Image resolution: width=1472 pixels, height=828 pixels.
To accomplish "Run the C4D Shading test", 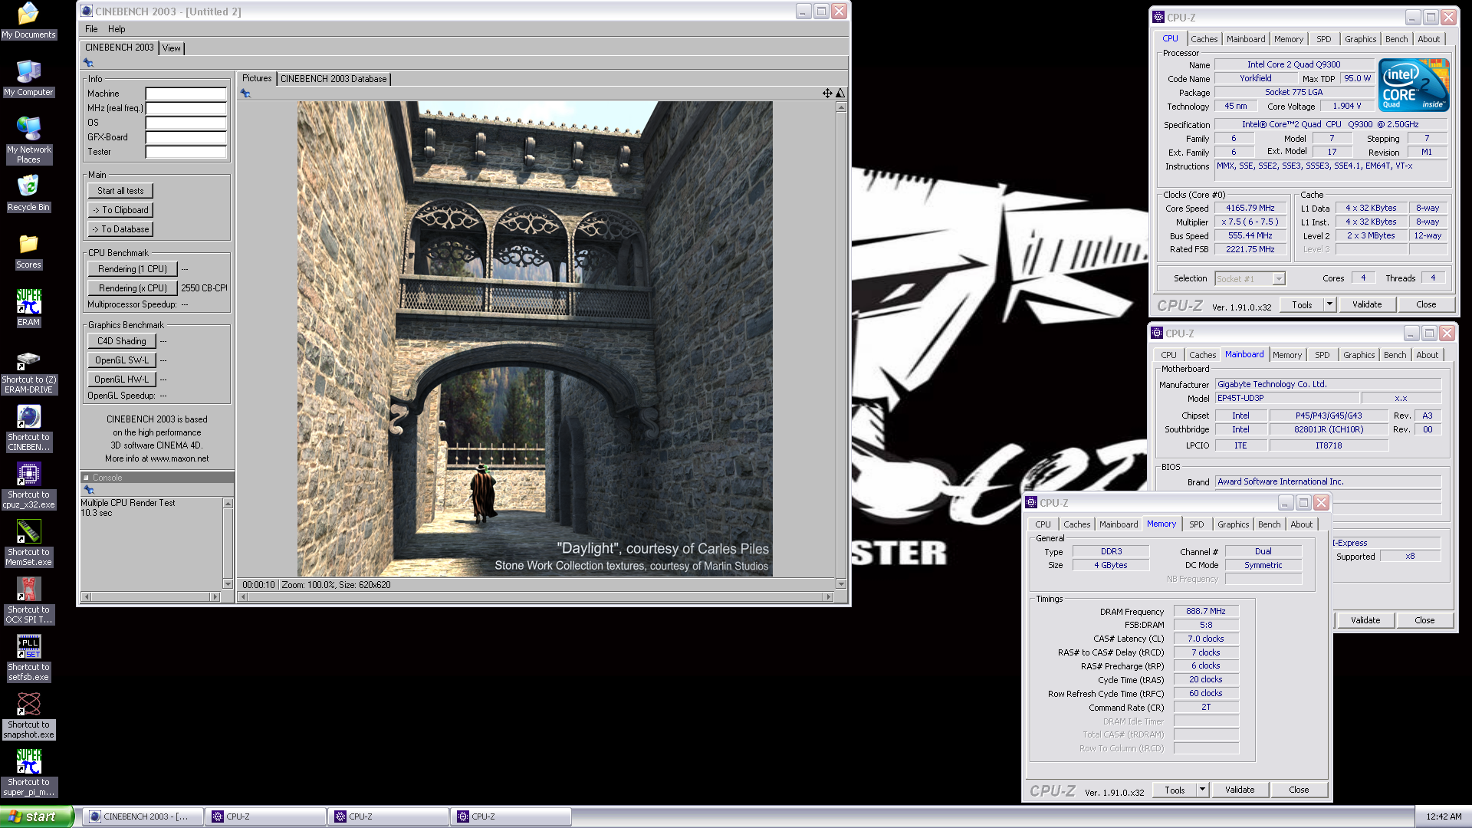I will (122, 341).
